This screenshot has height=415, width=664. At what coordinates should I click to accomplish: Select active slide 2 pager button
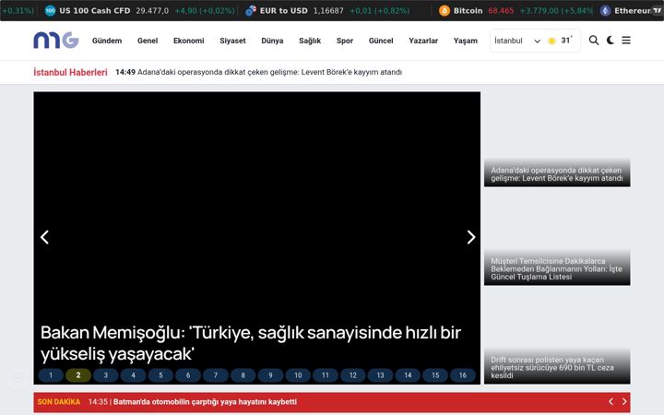(x=78, y=375)
